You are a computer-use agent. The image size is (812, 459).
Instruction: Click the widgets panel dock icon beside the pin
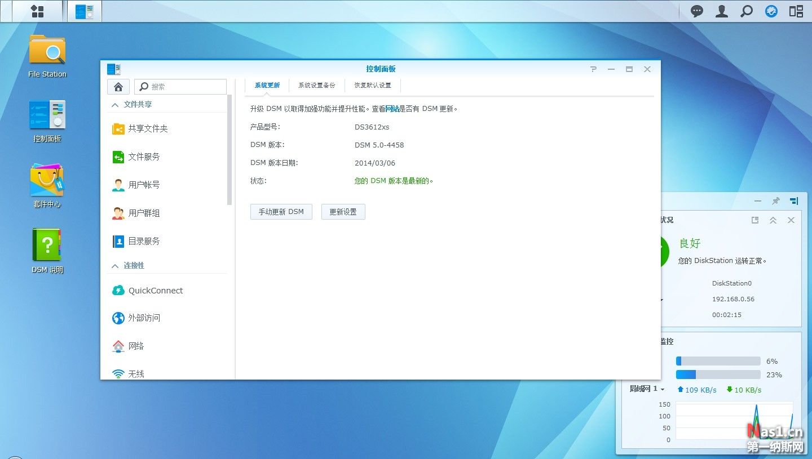click(x=794, y=201)
